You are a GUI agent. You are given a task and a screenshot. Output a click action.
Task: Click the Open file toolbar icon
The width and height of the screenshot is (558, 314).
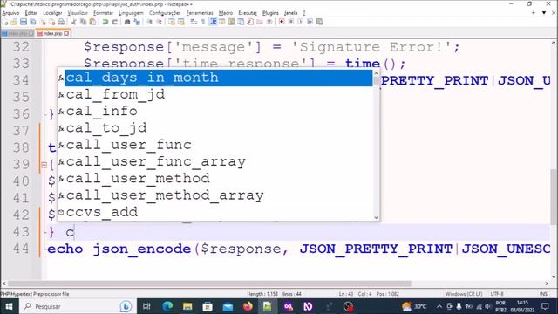click(14, 22)
